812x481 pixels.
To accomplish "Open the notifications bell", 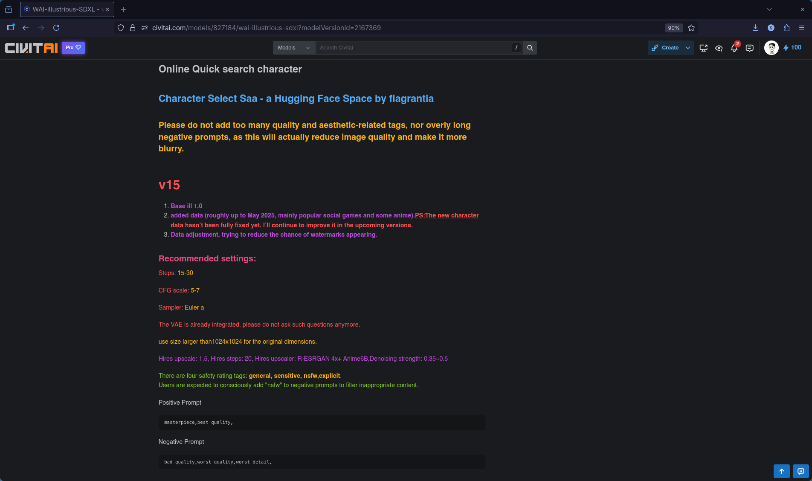I will click(734, 48).
